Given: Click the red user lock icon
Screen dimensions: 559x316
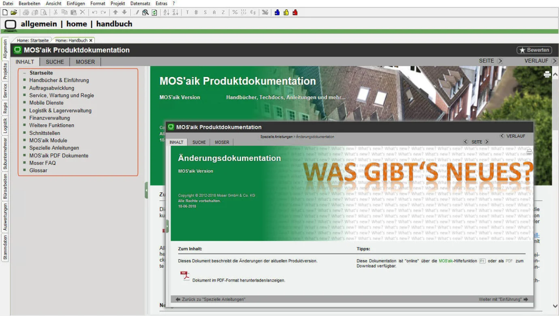Looking at the screenshot, I should (295, 13).
